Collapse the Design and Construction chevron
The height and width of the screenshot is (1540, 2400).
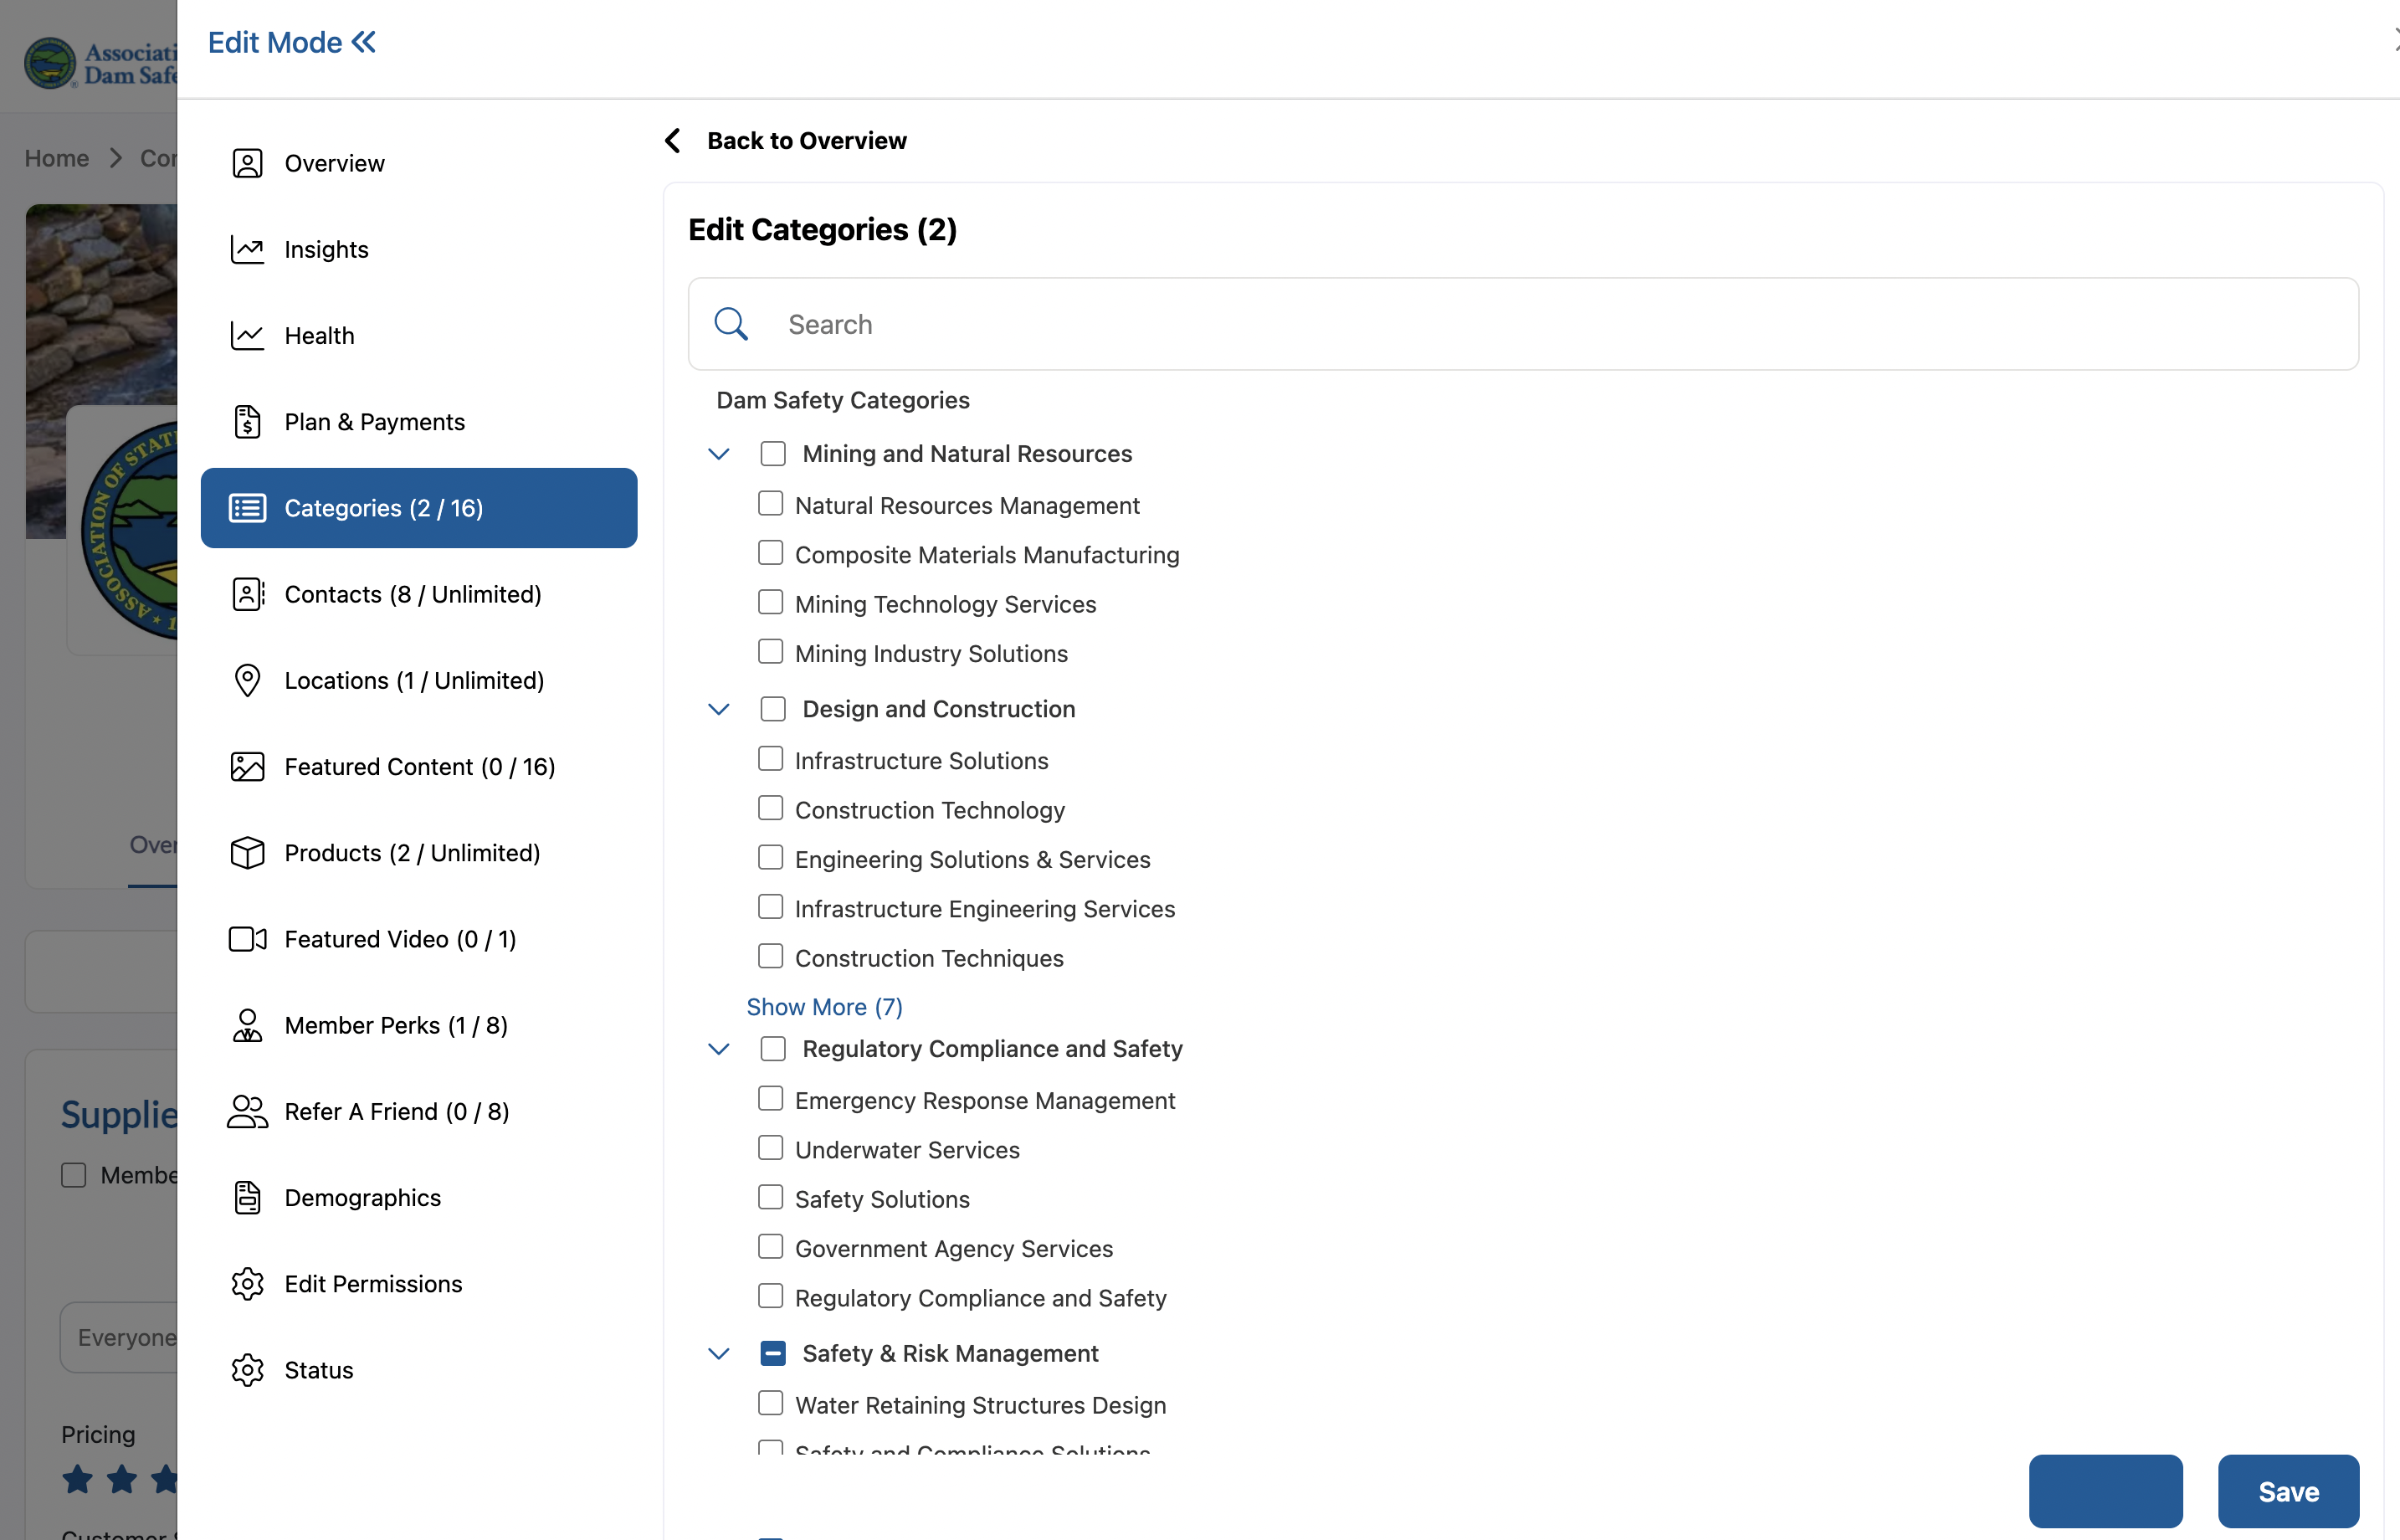pos(719,709)
